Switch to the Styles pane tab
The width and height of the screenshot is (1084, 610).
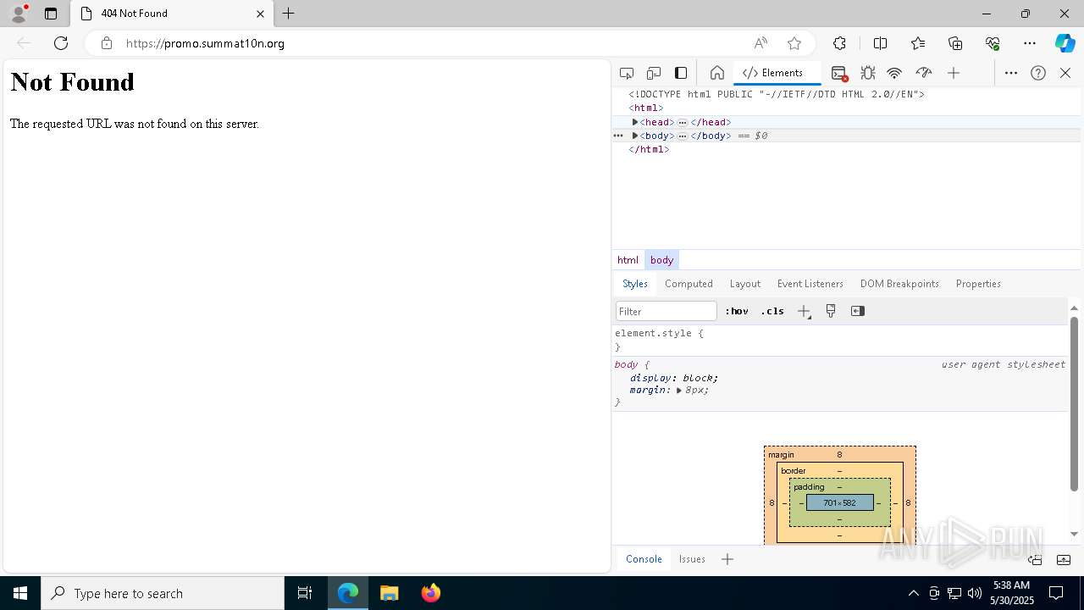(634, 284)
